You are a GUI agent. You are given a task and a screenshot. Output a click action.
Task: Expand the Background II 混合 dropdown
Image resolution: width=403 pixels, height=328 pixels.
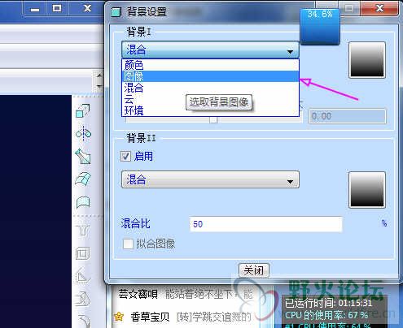coord(210,179)
